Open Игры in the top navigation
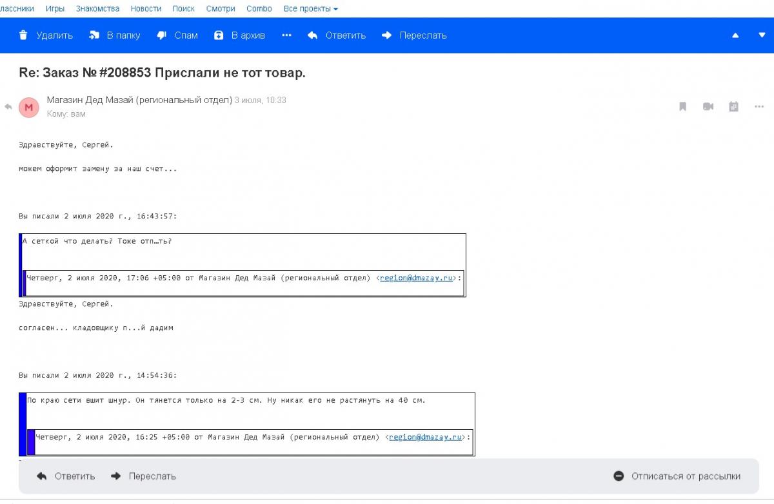This screenshot has height=504, width=774. [55, 9]
